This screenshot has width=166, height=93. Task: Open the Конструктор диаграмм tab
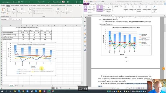58,5
